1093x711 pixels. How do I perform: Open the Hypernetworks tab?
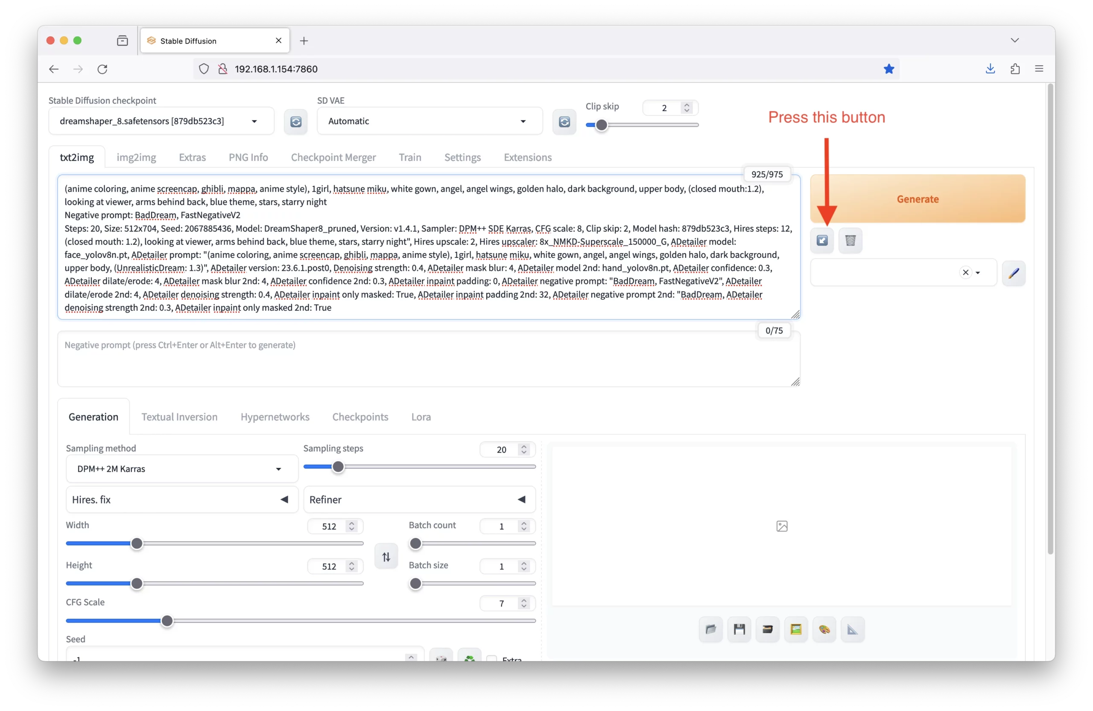(x=275, y=417)
